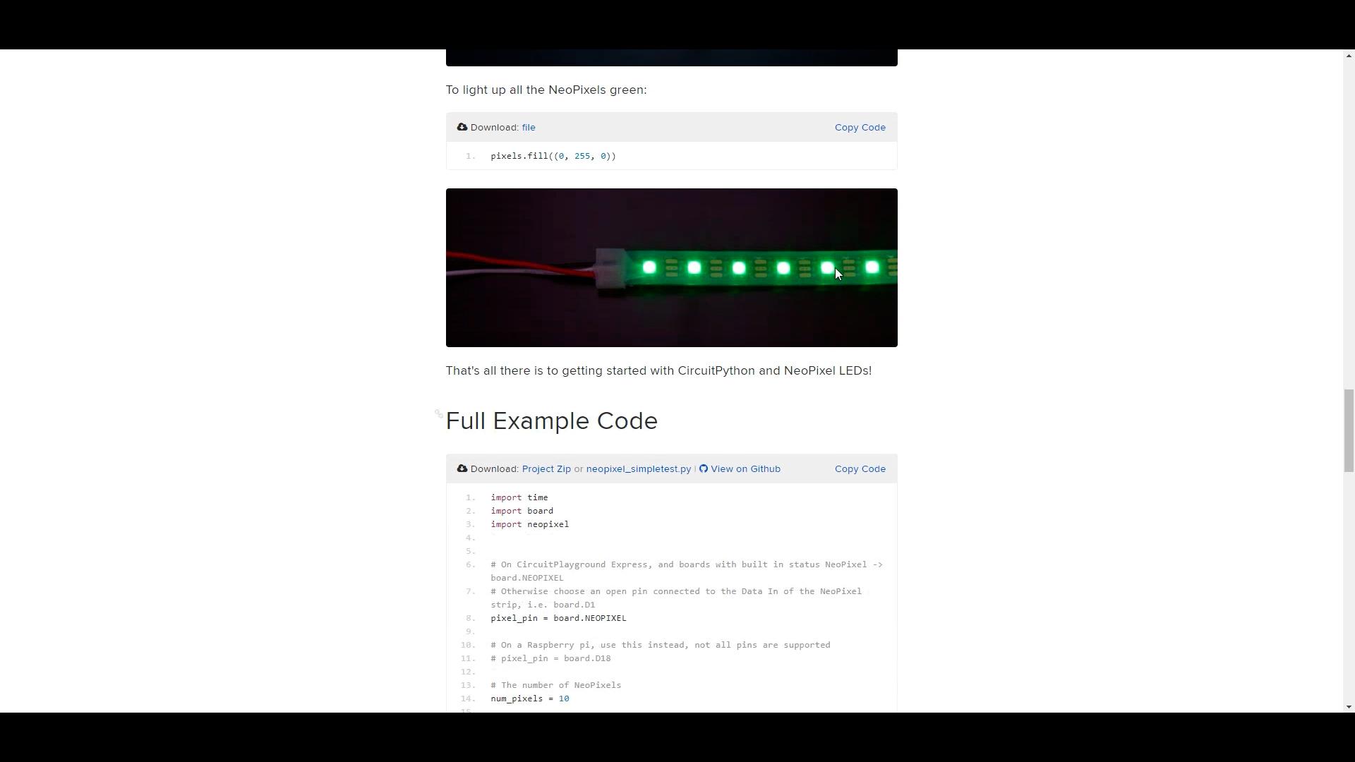Click the GitHub octocat icon

coord(704,469)
